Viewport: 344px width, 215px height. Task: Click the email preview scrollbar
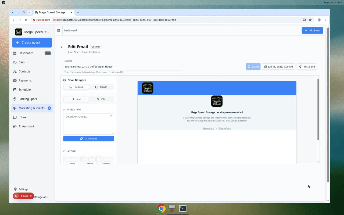[x=318, y=109]
